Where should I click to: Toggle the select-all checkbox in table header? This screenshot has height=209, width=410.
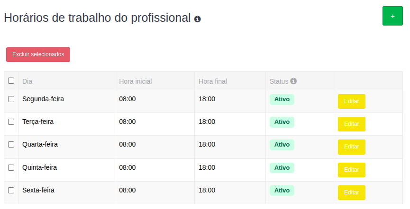click(x=11, y=81)
